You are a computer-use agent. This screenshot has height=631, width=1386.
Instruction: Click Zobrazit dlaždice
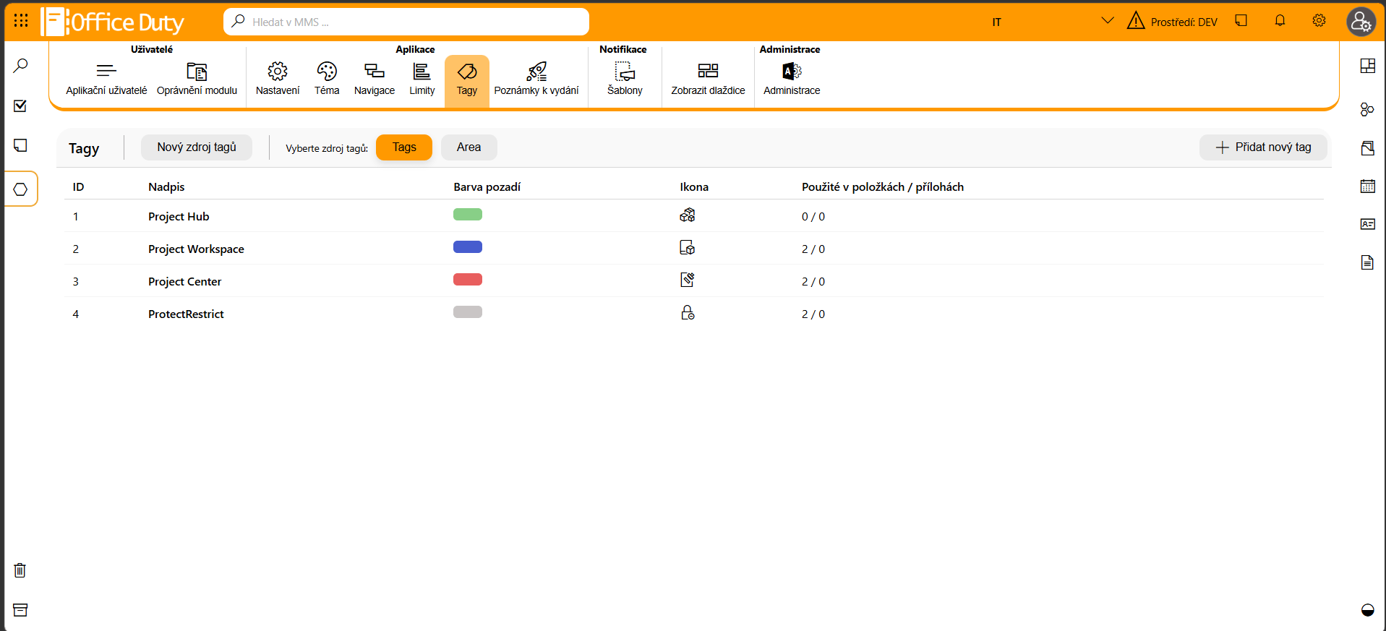point(708,79)
